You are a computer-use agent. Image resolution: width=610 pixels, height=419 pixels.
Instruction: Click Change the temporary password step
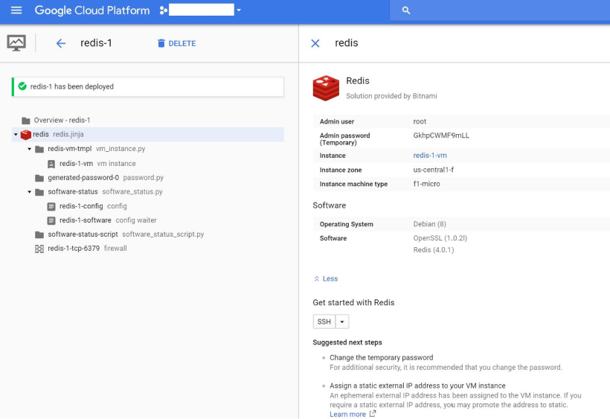381,357
